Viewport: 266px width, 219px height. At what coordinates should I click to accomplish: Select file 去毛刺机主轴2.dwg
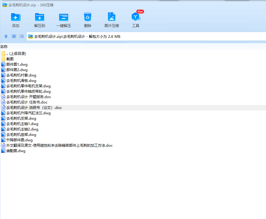[22, 129]
